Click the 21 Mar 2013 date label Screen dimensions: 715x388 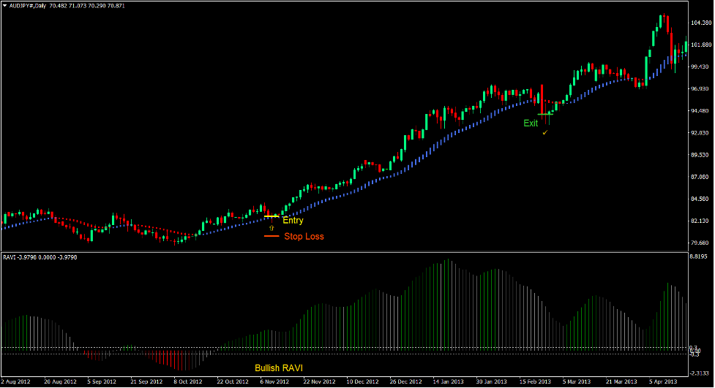(x=621, y=381)
